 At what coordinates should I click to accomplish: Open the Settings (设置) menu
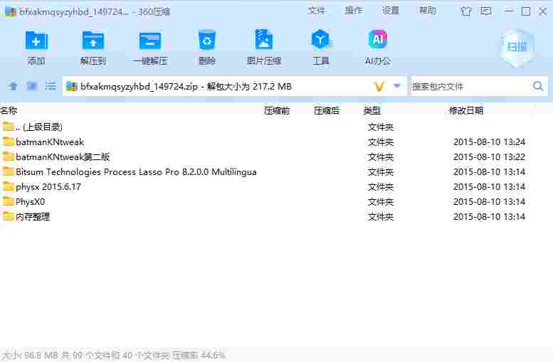391,11
